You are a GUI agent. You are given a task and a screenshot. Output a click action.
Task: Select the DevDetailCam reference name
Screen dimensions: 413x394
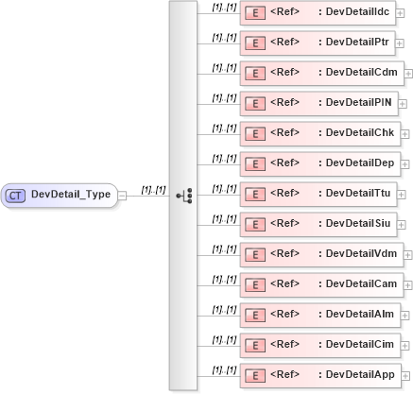click(361, 284)
